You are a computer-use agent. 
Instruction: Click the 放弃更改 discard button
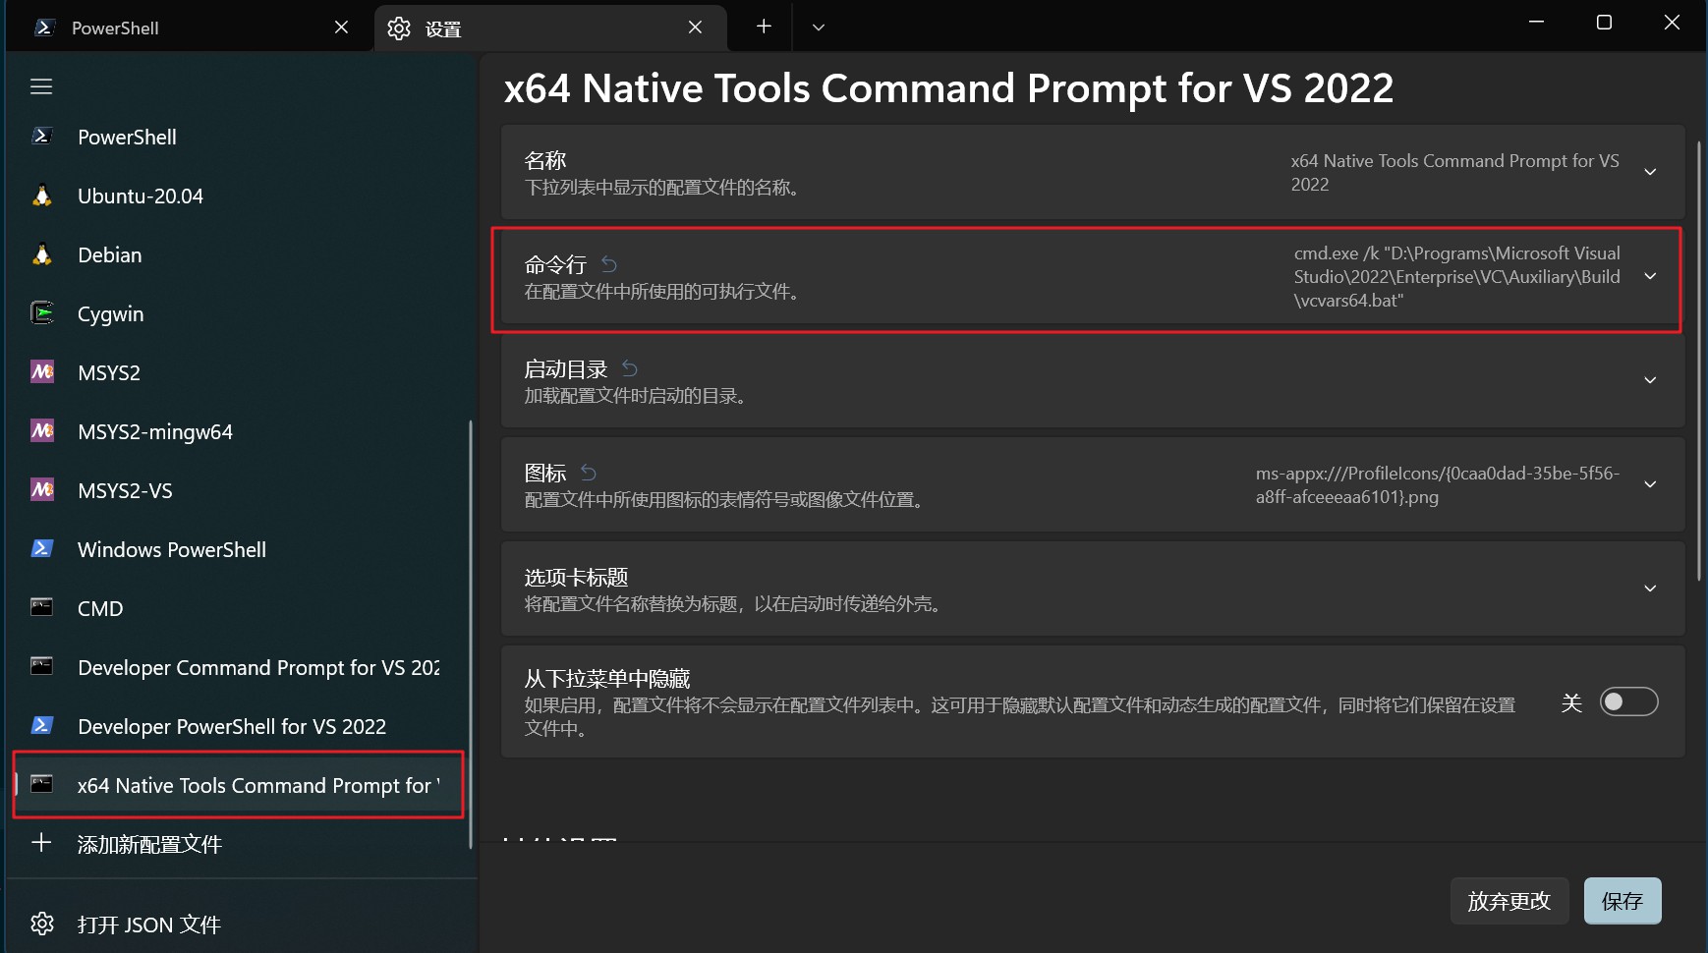[1509, 901]
